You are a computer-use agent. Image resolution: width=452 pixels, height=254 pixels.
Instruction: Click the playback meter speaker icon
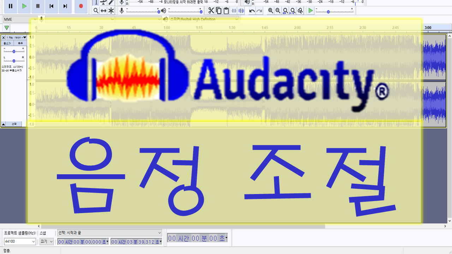click(247, 2)
